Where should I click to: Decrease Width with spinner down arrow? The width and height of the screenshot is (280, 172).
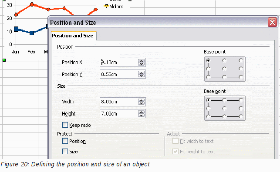tap(141, 103)
